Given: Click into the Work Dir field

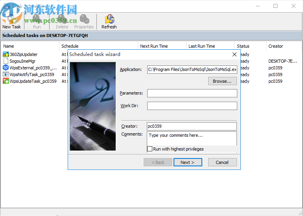Looking at the screenshot, I should (x=192, y=106).
